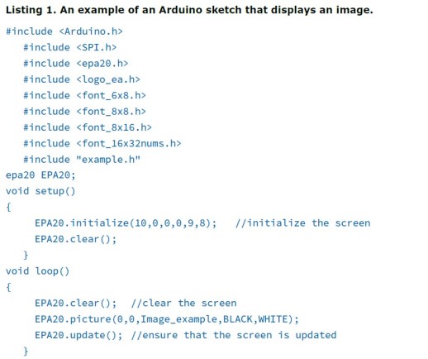Click the EPA20.update() call
This screenshot has height=359, width=428.
(x=78, y=335)
